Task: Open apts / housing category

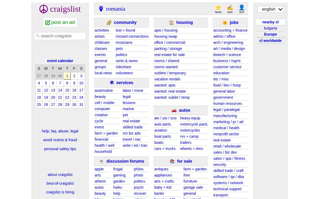Action: [166, 30]
